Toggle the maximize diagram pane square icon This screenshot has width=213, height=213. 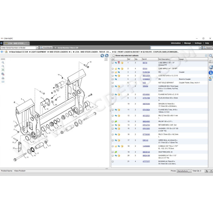pos(106,59)
